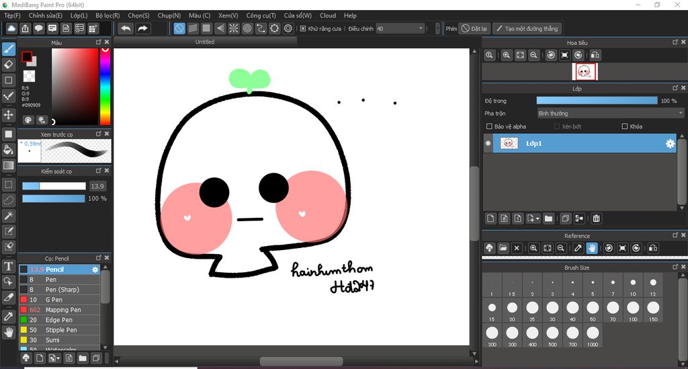Click the Undo arrow in the toolbar

[125, 28]
